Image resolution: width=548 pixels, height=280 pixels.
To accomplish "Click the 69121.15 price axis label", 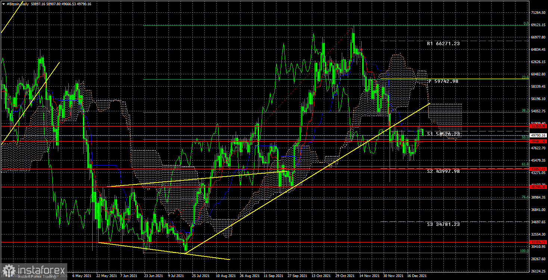I will click(538, 25).
